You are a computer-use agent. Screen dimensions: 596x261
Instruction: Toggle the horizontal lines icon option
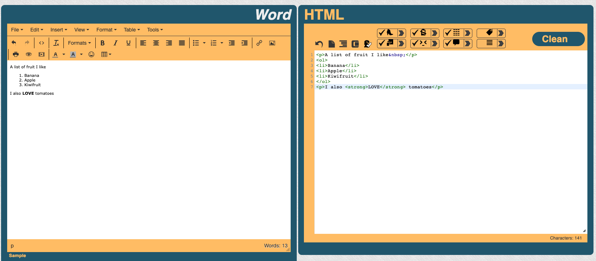[486, 43]
